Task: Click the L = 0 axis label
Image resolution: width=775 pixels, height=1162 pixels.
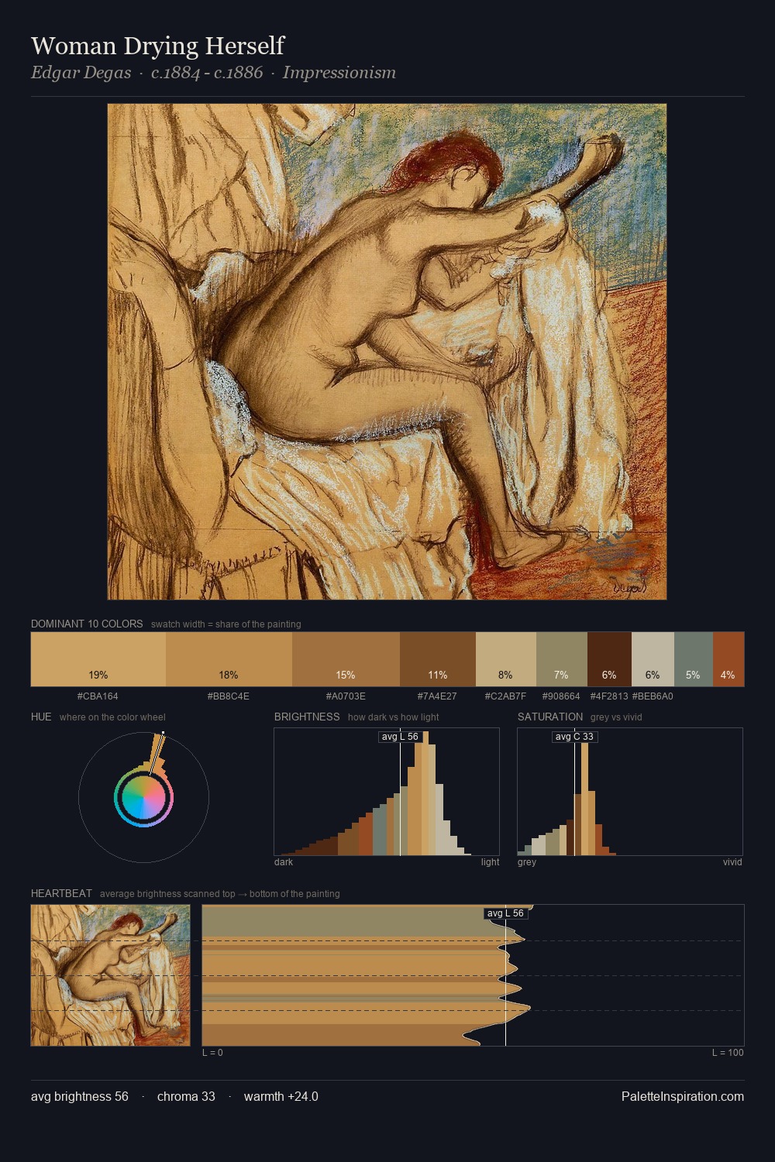Action: pyautogui.click(x=212, y=1053)
